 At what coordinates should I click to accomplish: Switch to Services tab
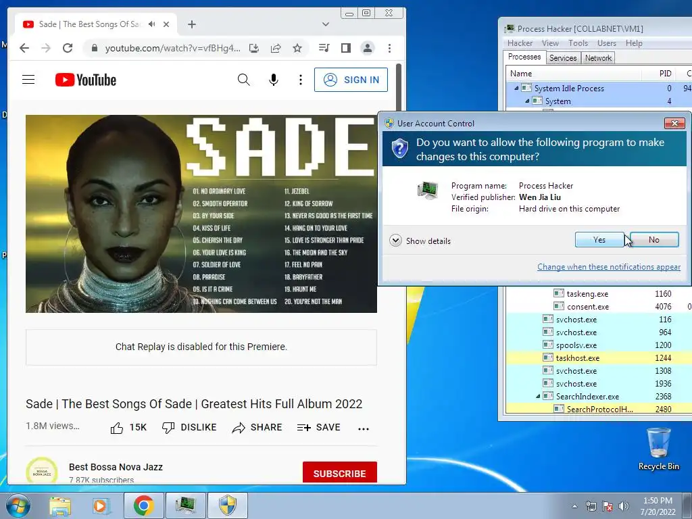(x=563, y=58)
